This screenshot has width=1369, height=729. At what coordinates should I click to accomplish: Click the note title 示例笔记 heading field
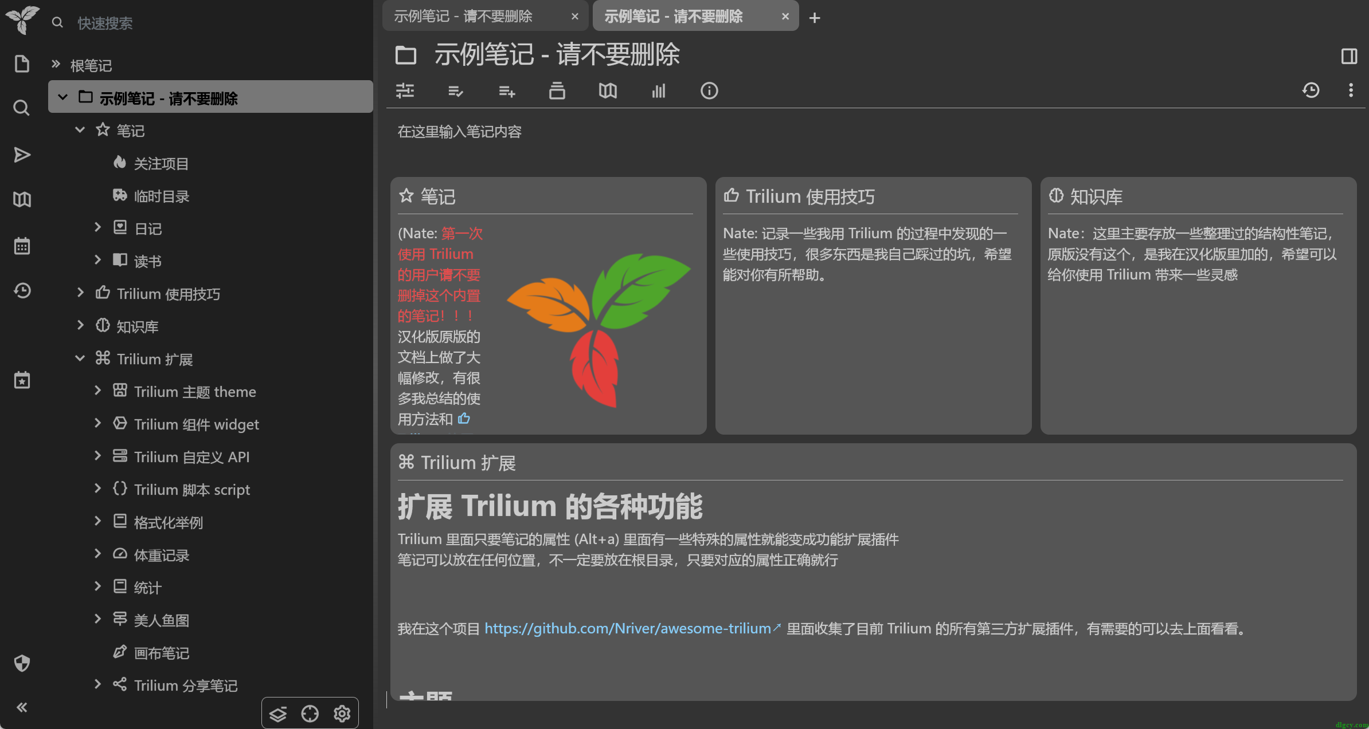coord(557,55)
